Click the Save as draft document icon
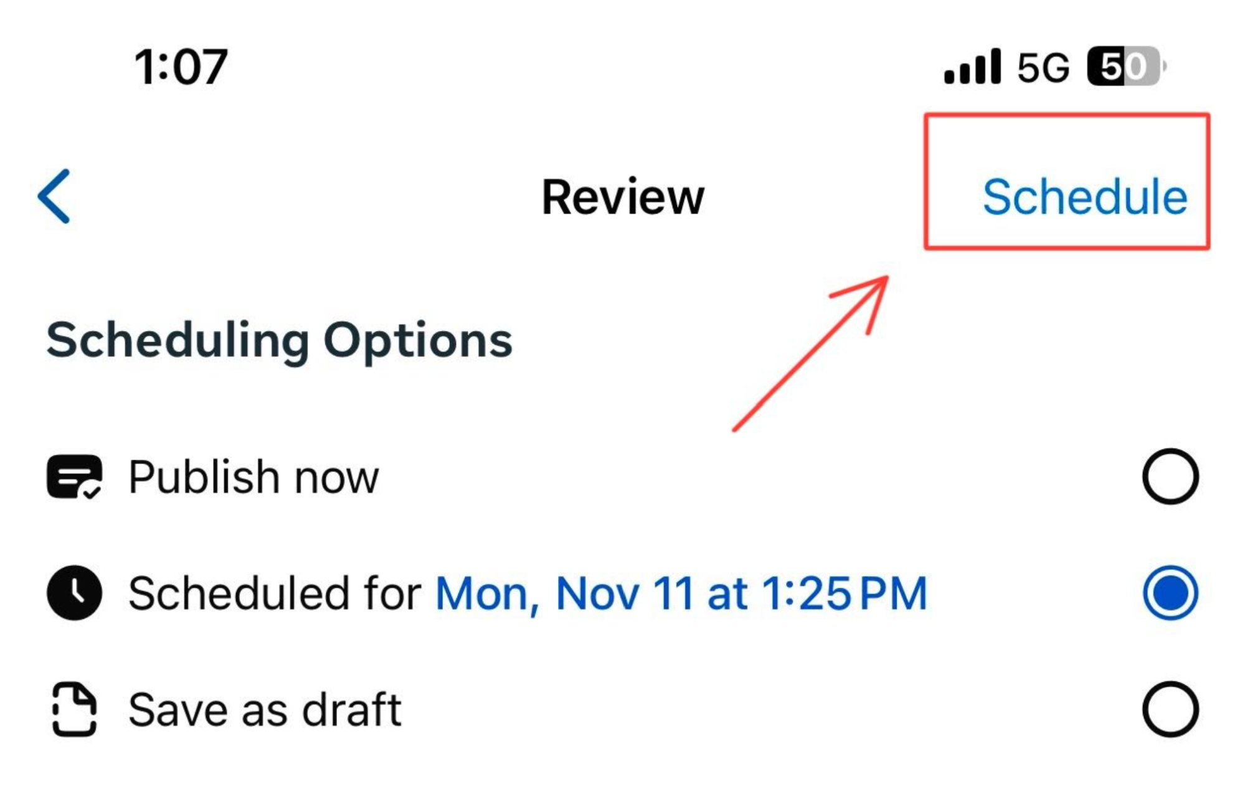Screen dimensions: 1245x810 pos(73,708)
